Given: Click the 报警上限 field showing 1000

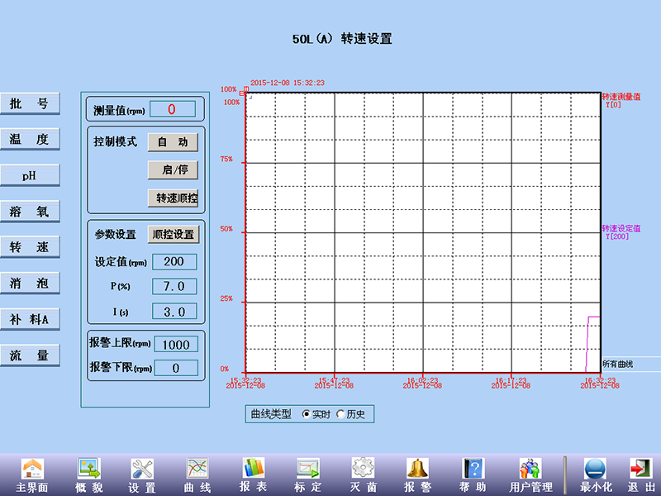Looking at the screenshot, I should click(175, 345).
